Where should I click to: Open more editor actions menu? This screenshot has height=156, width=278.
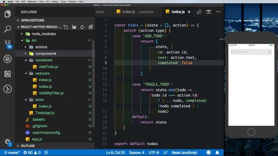coord(218,12)
